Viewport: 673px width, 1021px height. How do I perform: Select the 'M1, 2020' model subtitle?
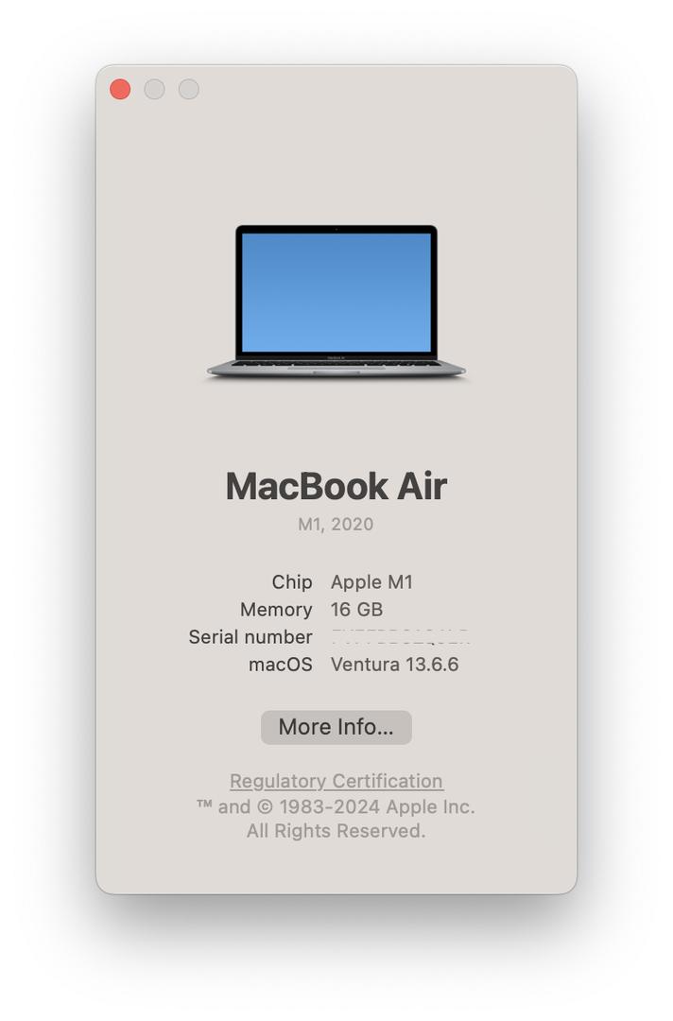336,524
